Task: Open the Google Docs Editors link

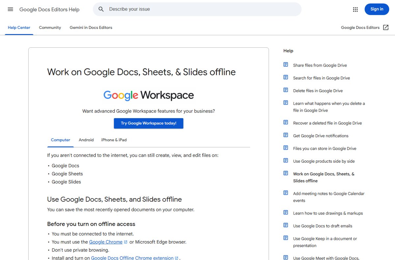Action: click(360, 28)
